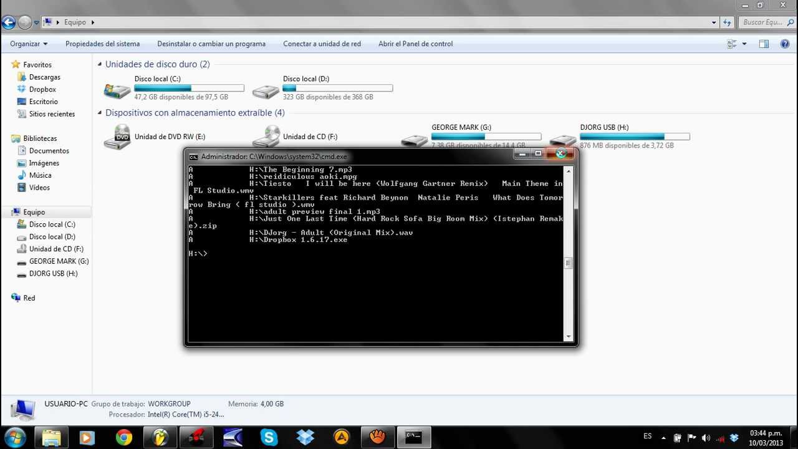
Task: Toggle the preview pane icon
Action: pos(764,44)
